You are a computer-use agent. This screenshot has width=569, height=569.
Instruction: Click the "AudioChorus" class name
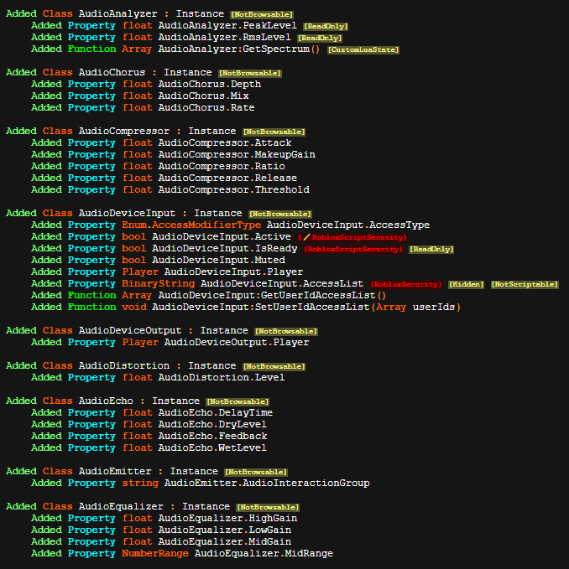coord(112,72)
